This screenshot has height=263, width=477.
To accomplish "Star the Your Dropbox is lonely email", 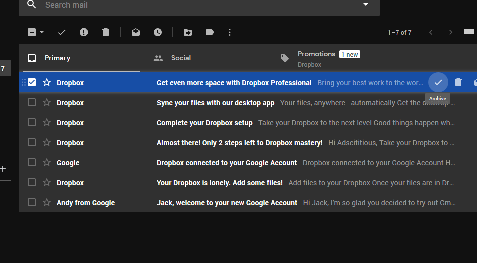I will point(47,182).
